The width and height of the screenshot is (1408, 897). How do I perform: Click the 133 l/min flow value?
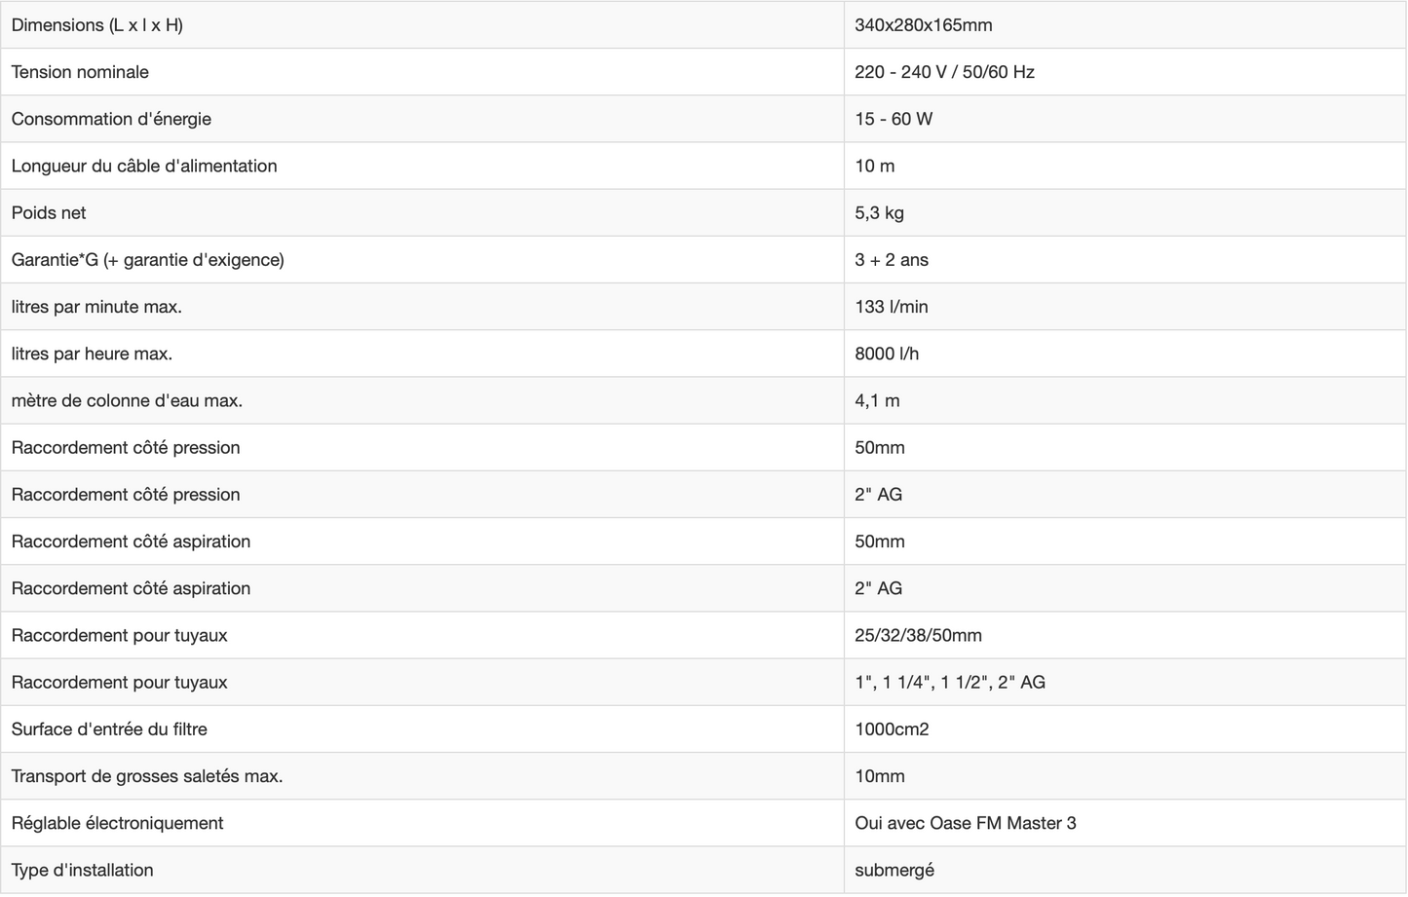tap(891, 307)
